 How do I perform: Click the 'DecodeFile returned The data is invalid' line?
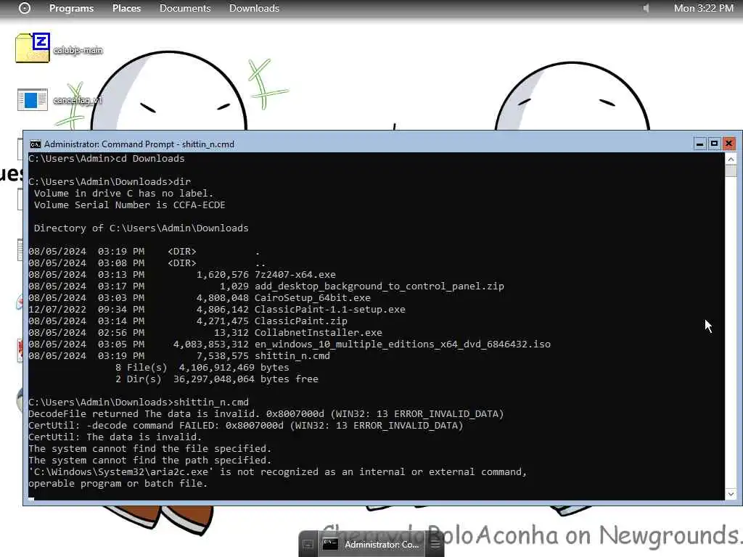click(266, 414)
